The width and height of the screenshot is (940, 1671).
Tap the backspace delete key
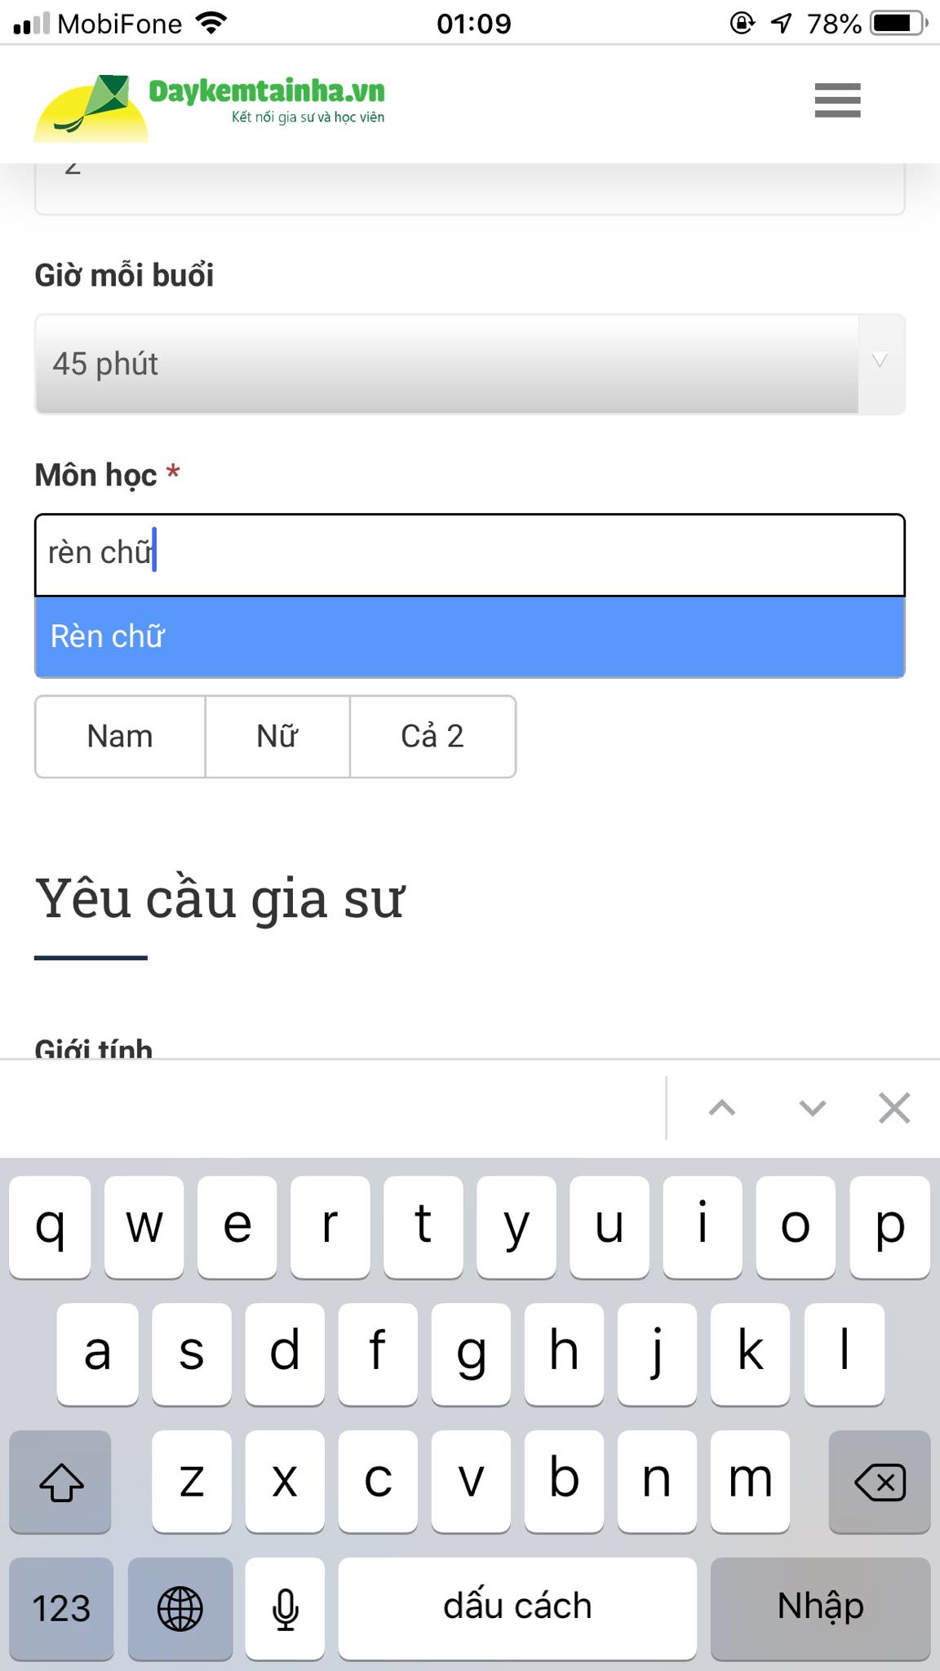(880, 1481)
